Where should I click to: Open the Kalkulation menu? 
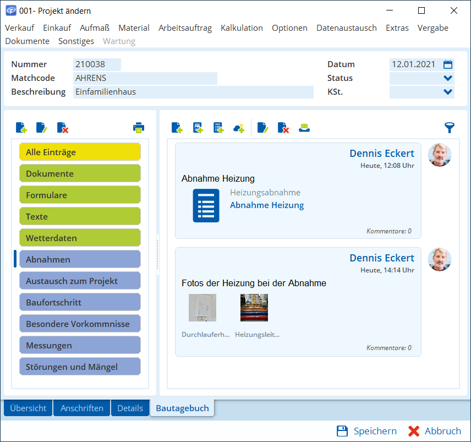pos(242,28)
